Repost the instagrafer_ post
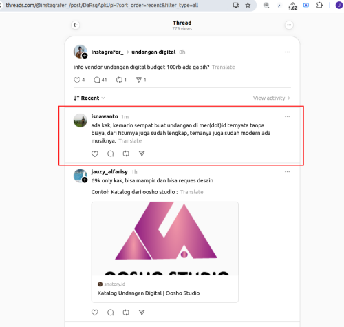The image size is (344, 327). pyautogui.click(x=119, y=80)
